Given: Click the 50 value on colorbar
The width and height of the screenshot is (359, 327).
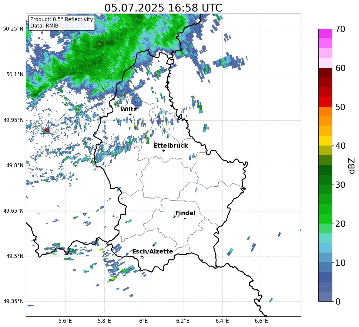Looking at the screenshot, I should coord(341,107).
